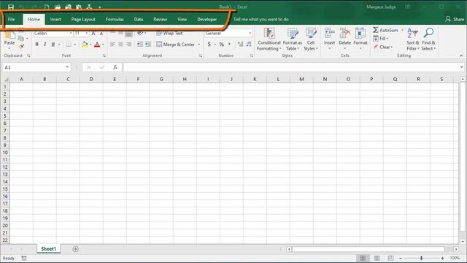Switch to the Page Layout tab
Image resolution: width=467 pixels, height=263 pixels.
[x=83, y=20]
